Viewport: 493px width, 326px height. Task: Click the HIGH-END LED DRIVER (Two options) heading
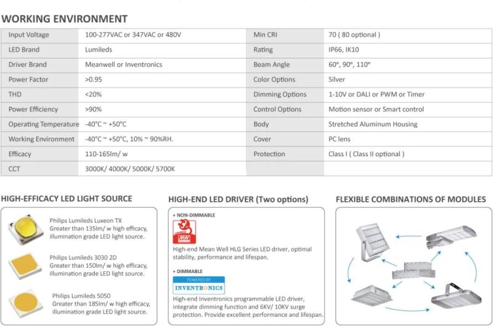238,199
